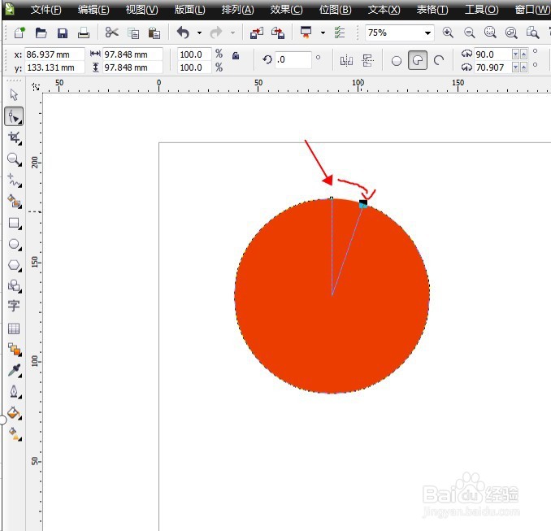Edit the rotation angle field

point(293,60)
